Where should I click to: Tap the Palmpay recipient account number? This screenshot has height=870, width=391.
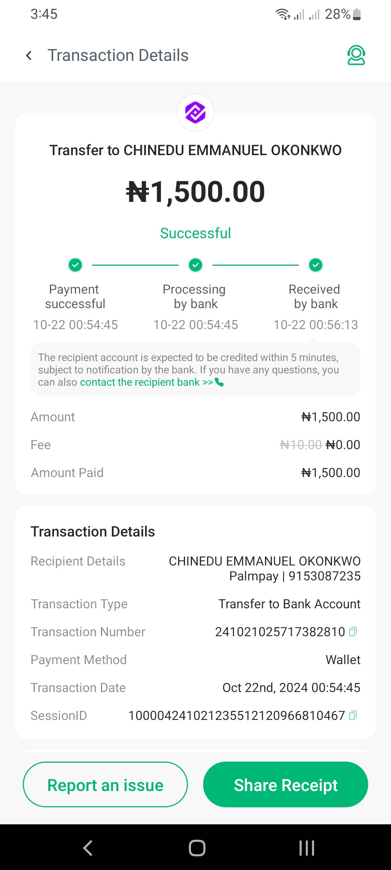click(324, 576)
